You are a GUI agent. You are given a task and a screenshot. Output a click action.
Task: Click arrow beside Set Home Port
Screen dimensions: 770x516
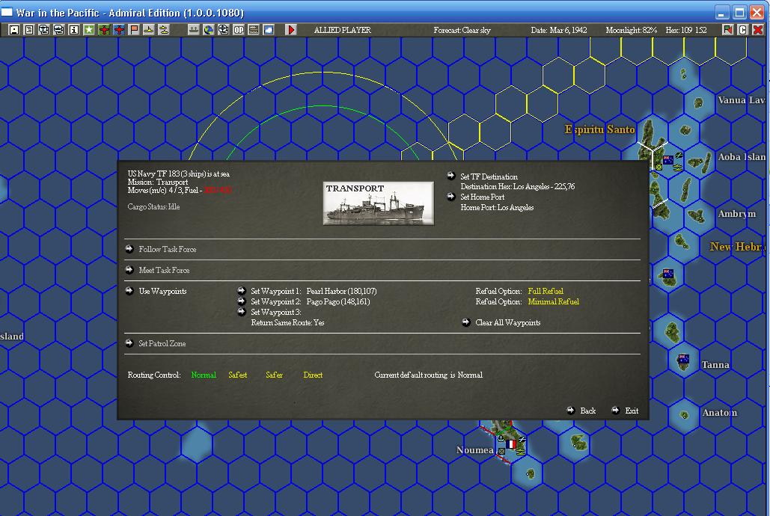pyautogui.click(x=451, y=197)
